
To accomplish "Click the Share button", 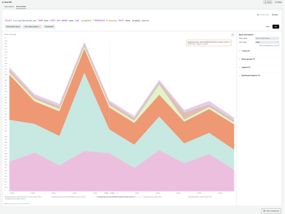I will coord(268,2).
